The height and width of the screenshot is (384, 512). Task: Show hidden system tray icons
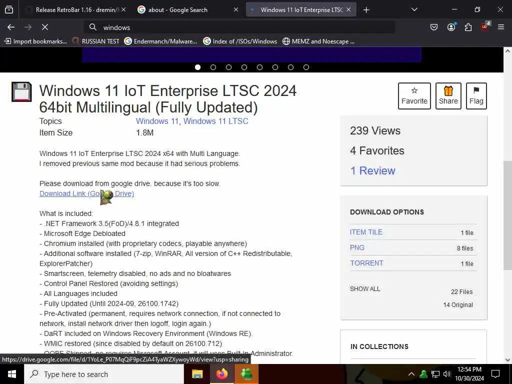pyautogui.click(x=411, y=374)
